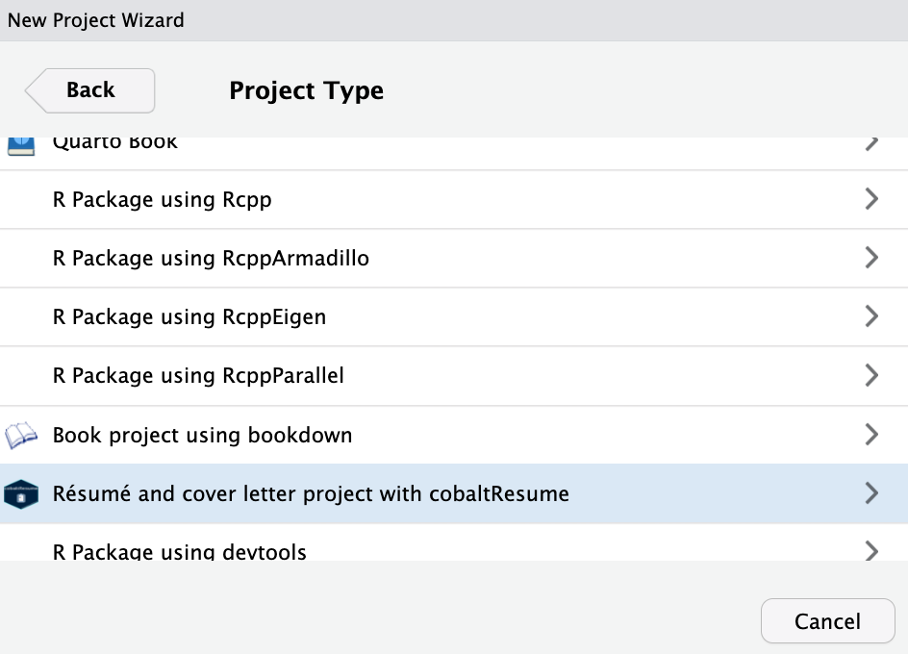Click the cobaltResume row arrow

[871, 493]
